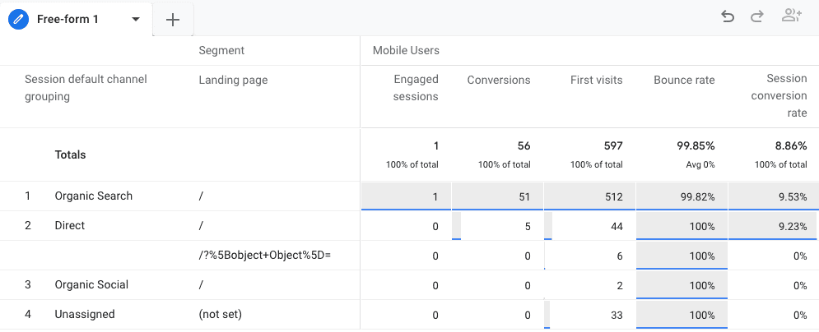
Task: Open the Free-form 1 tab dropdown arrow
Action: coord(136,19)
